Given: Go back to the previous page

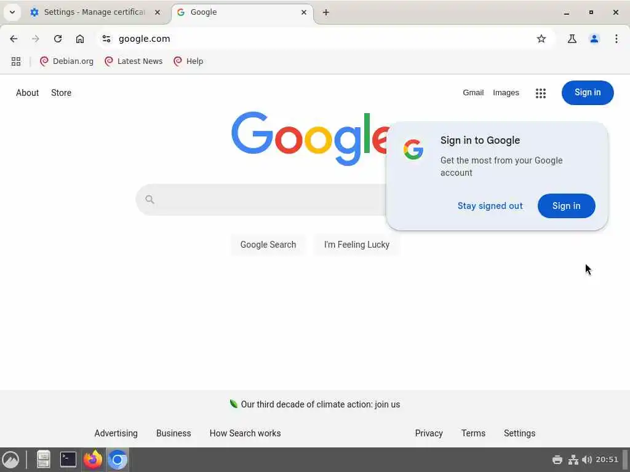Looking at the screenshot, I should 14,39.
